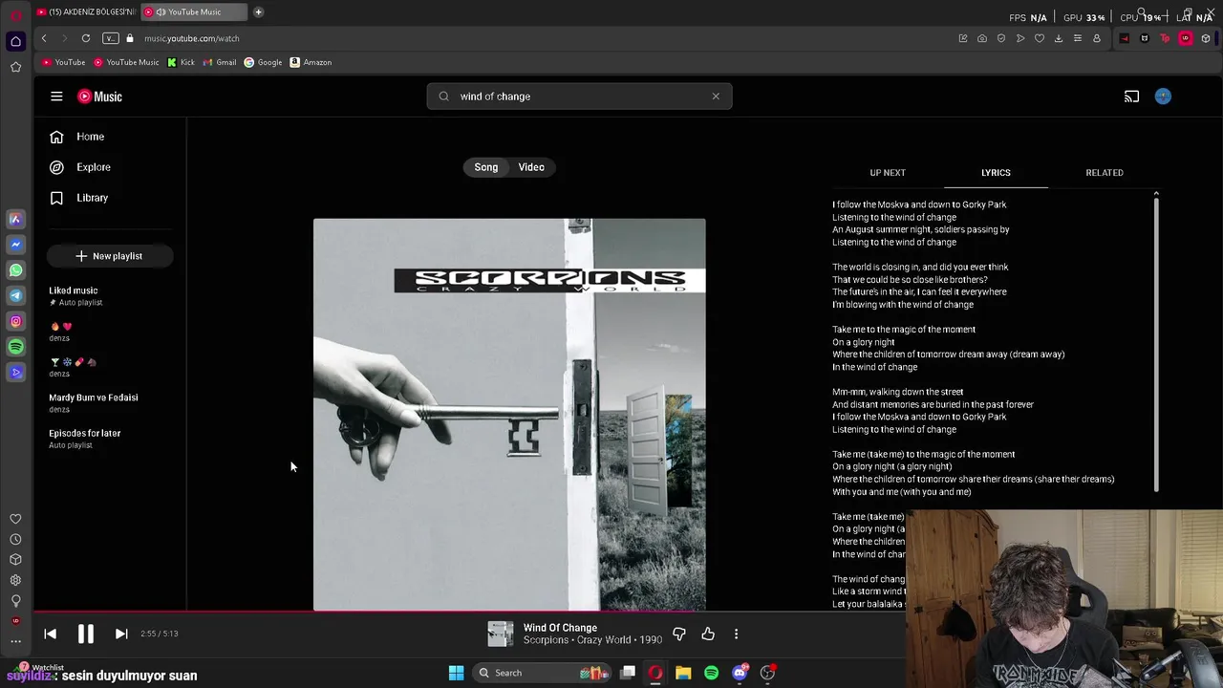Image resolution: width=1223 pixels, height=688 pixels.
Task: Go back with the browser back arrow
Action: [44, 38]
